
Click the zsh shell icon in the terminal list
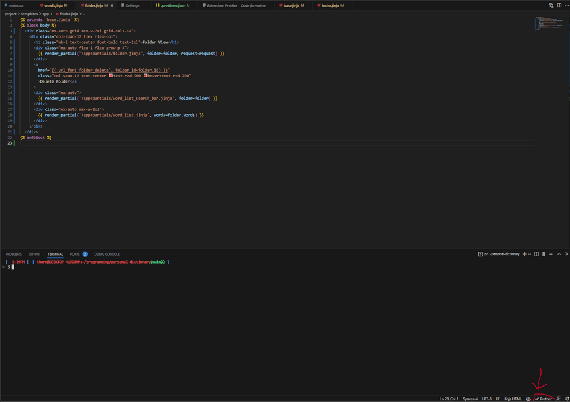481,254
